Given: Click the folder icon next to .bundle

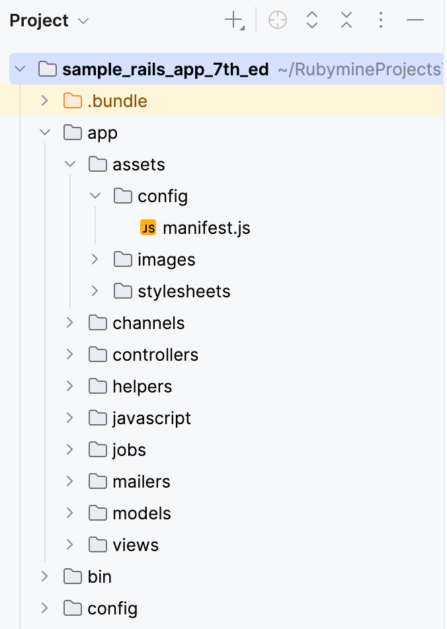Looking at the screenshot, I should 71,100.
